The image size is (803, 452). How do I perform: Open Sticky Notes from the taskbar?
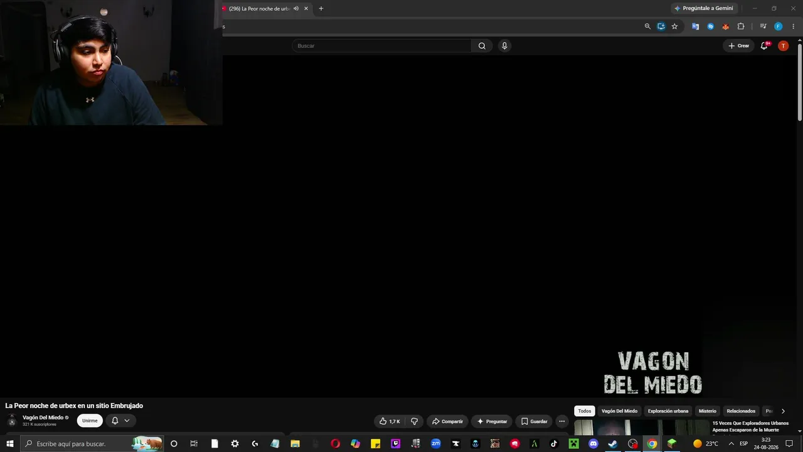click(x=376, y=444)
